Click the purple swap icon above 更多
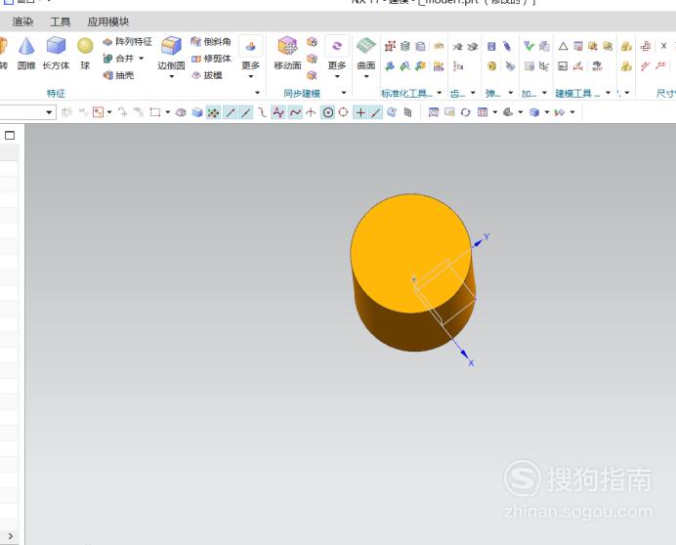 (337, 45)
